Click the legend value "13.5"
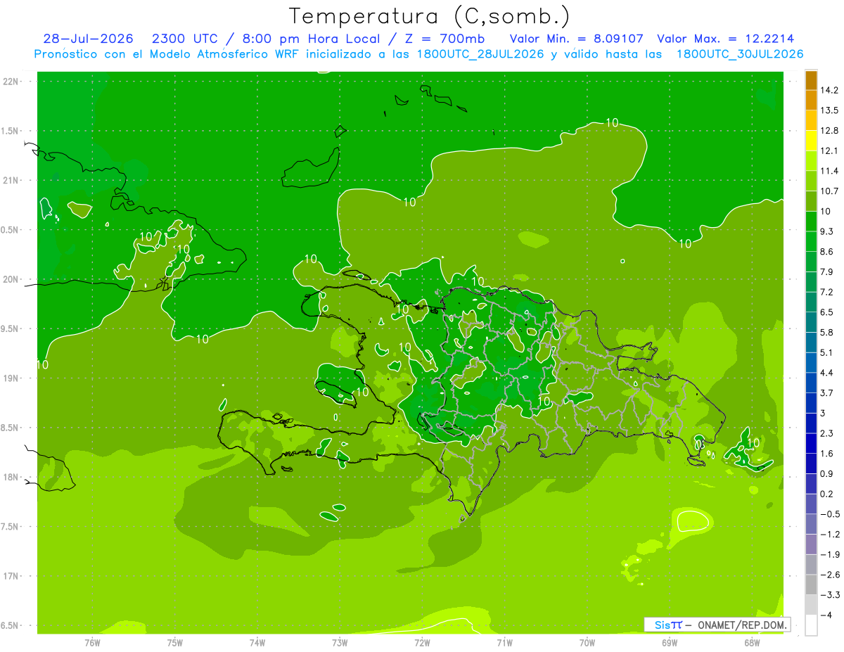This screenshot has width=844, height=652. [x=830, y=110]
